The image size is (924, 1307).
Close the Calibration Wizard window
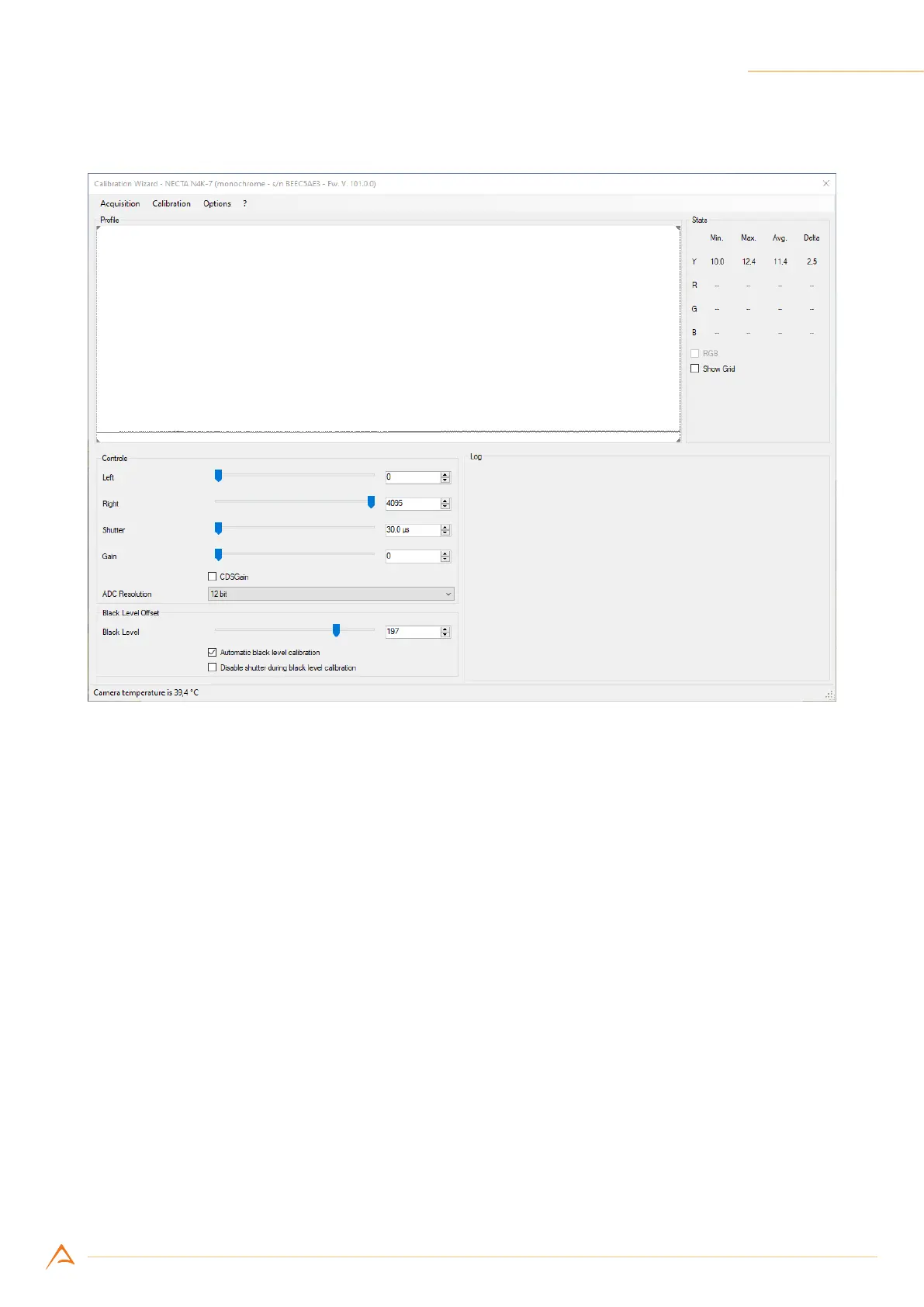[x=826, y=184]
